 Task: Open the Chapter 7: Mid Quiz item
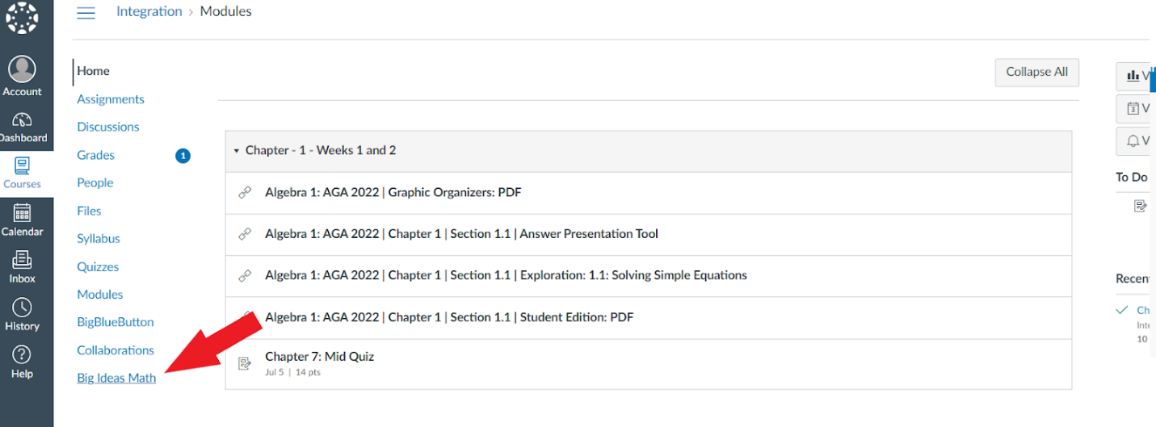click(x=319, y=357)
